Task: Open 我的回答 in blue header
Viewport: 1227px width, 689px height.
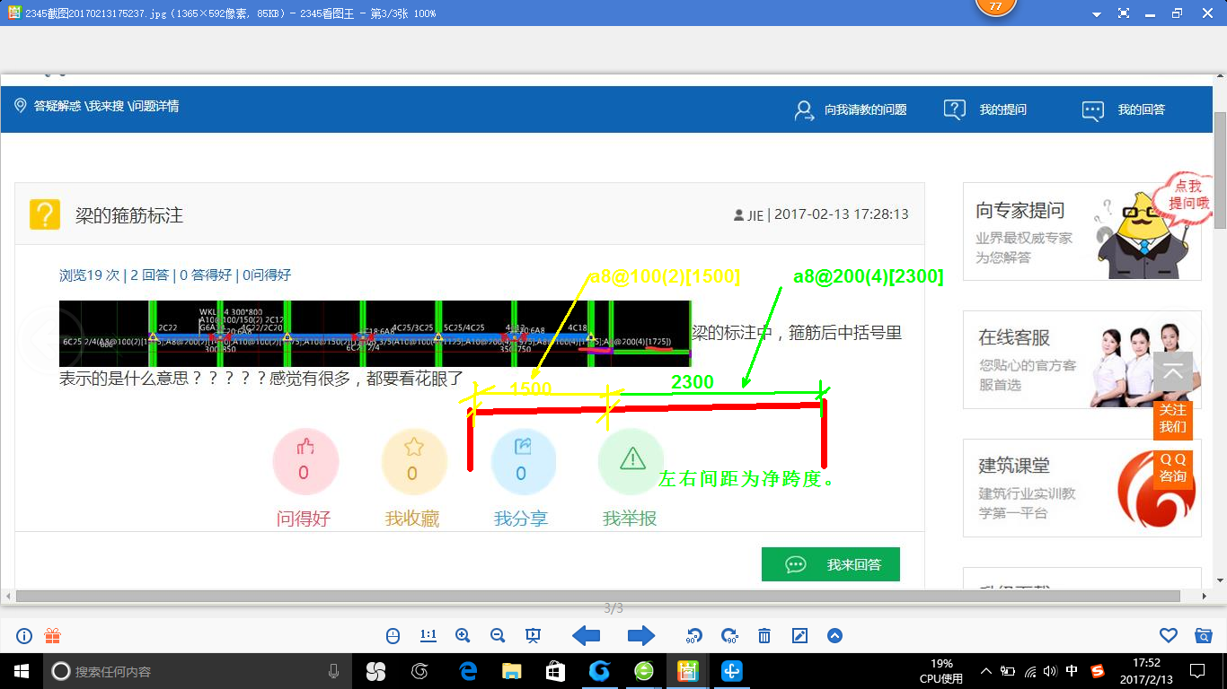Action: click(x=1124, y=109)
